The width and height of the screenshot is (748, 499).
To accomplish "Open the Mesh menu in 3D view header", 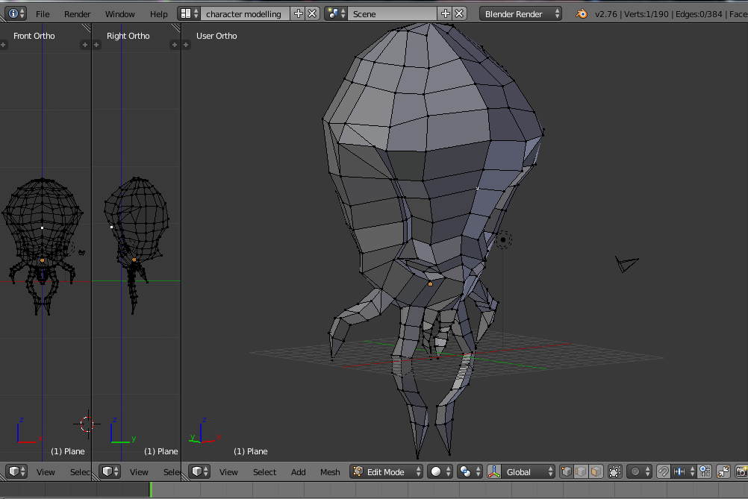I will click(x=330, y=472).
